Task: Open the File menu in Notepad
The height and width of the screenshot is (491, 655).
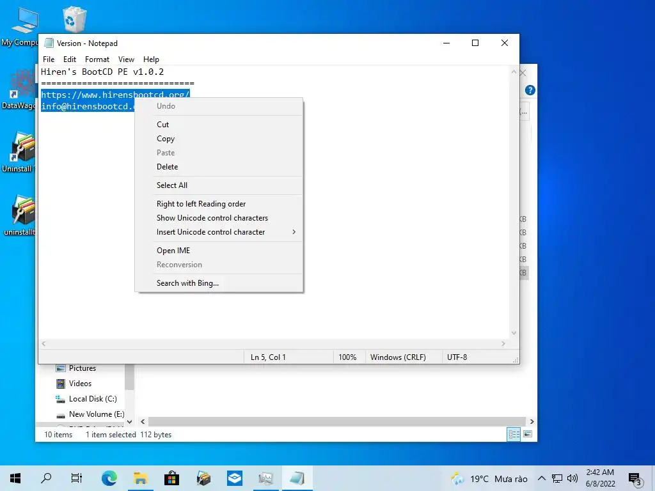Action: click(49, 59)
